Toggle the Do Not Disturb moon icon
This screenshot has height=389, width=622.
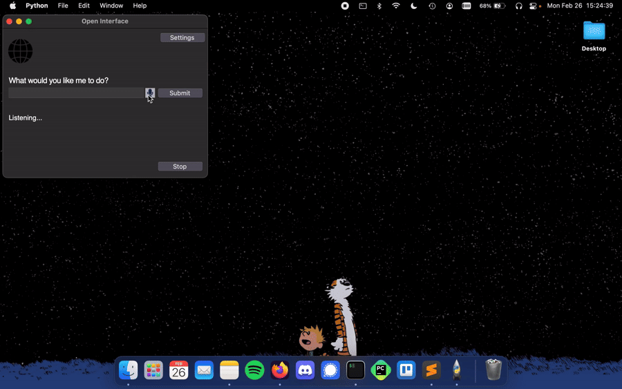tap(414, 6)
